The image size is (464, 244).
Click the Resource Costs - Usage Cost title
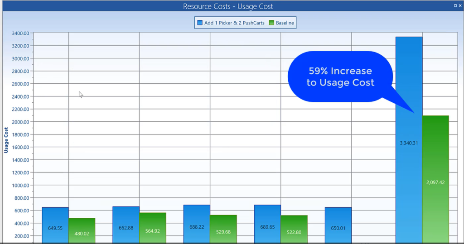[228, 6]
